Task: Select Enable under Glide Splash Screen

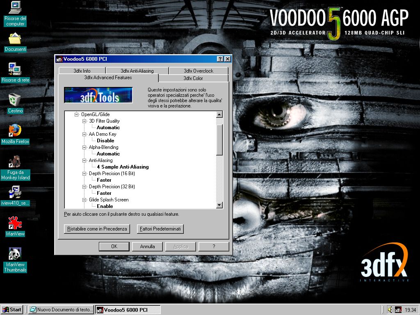Action: click(x=105, y=206)
